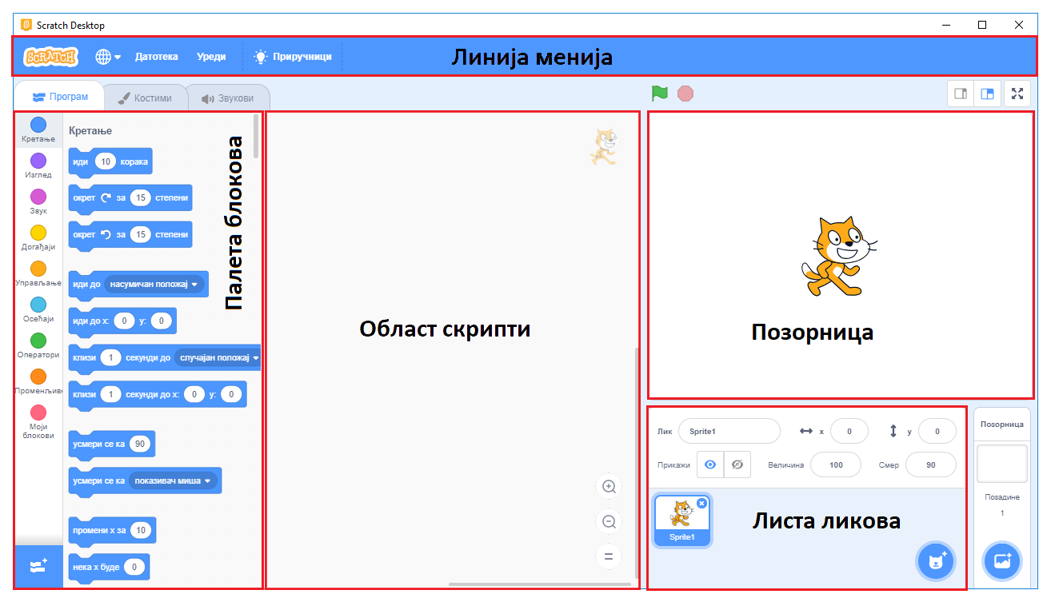Select the Моји блокови category

tap(38, 422)
